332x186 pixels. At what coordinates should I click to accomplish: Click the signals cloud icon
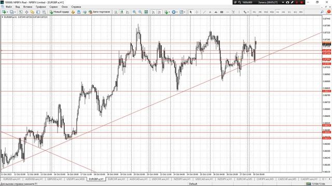[85, 12]
